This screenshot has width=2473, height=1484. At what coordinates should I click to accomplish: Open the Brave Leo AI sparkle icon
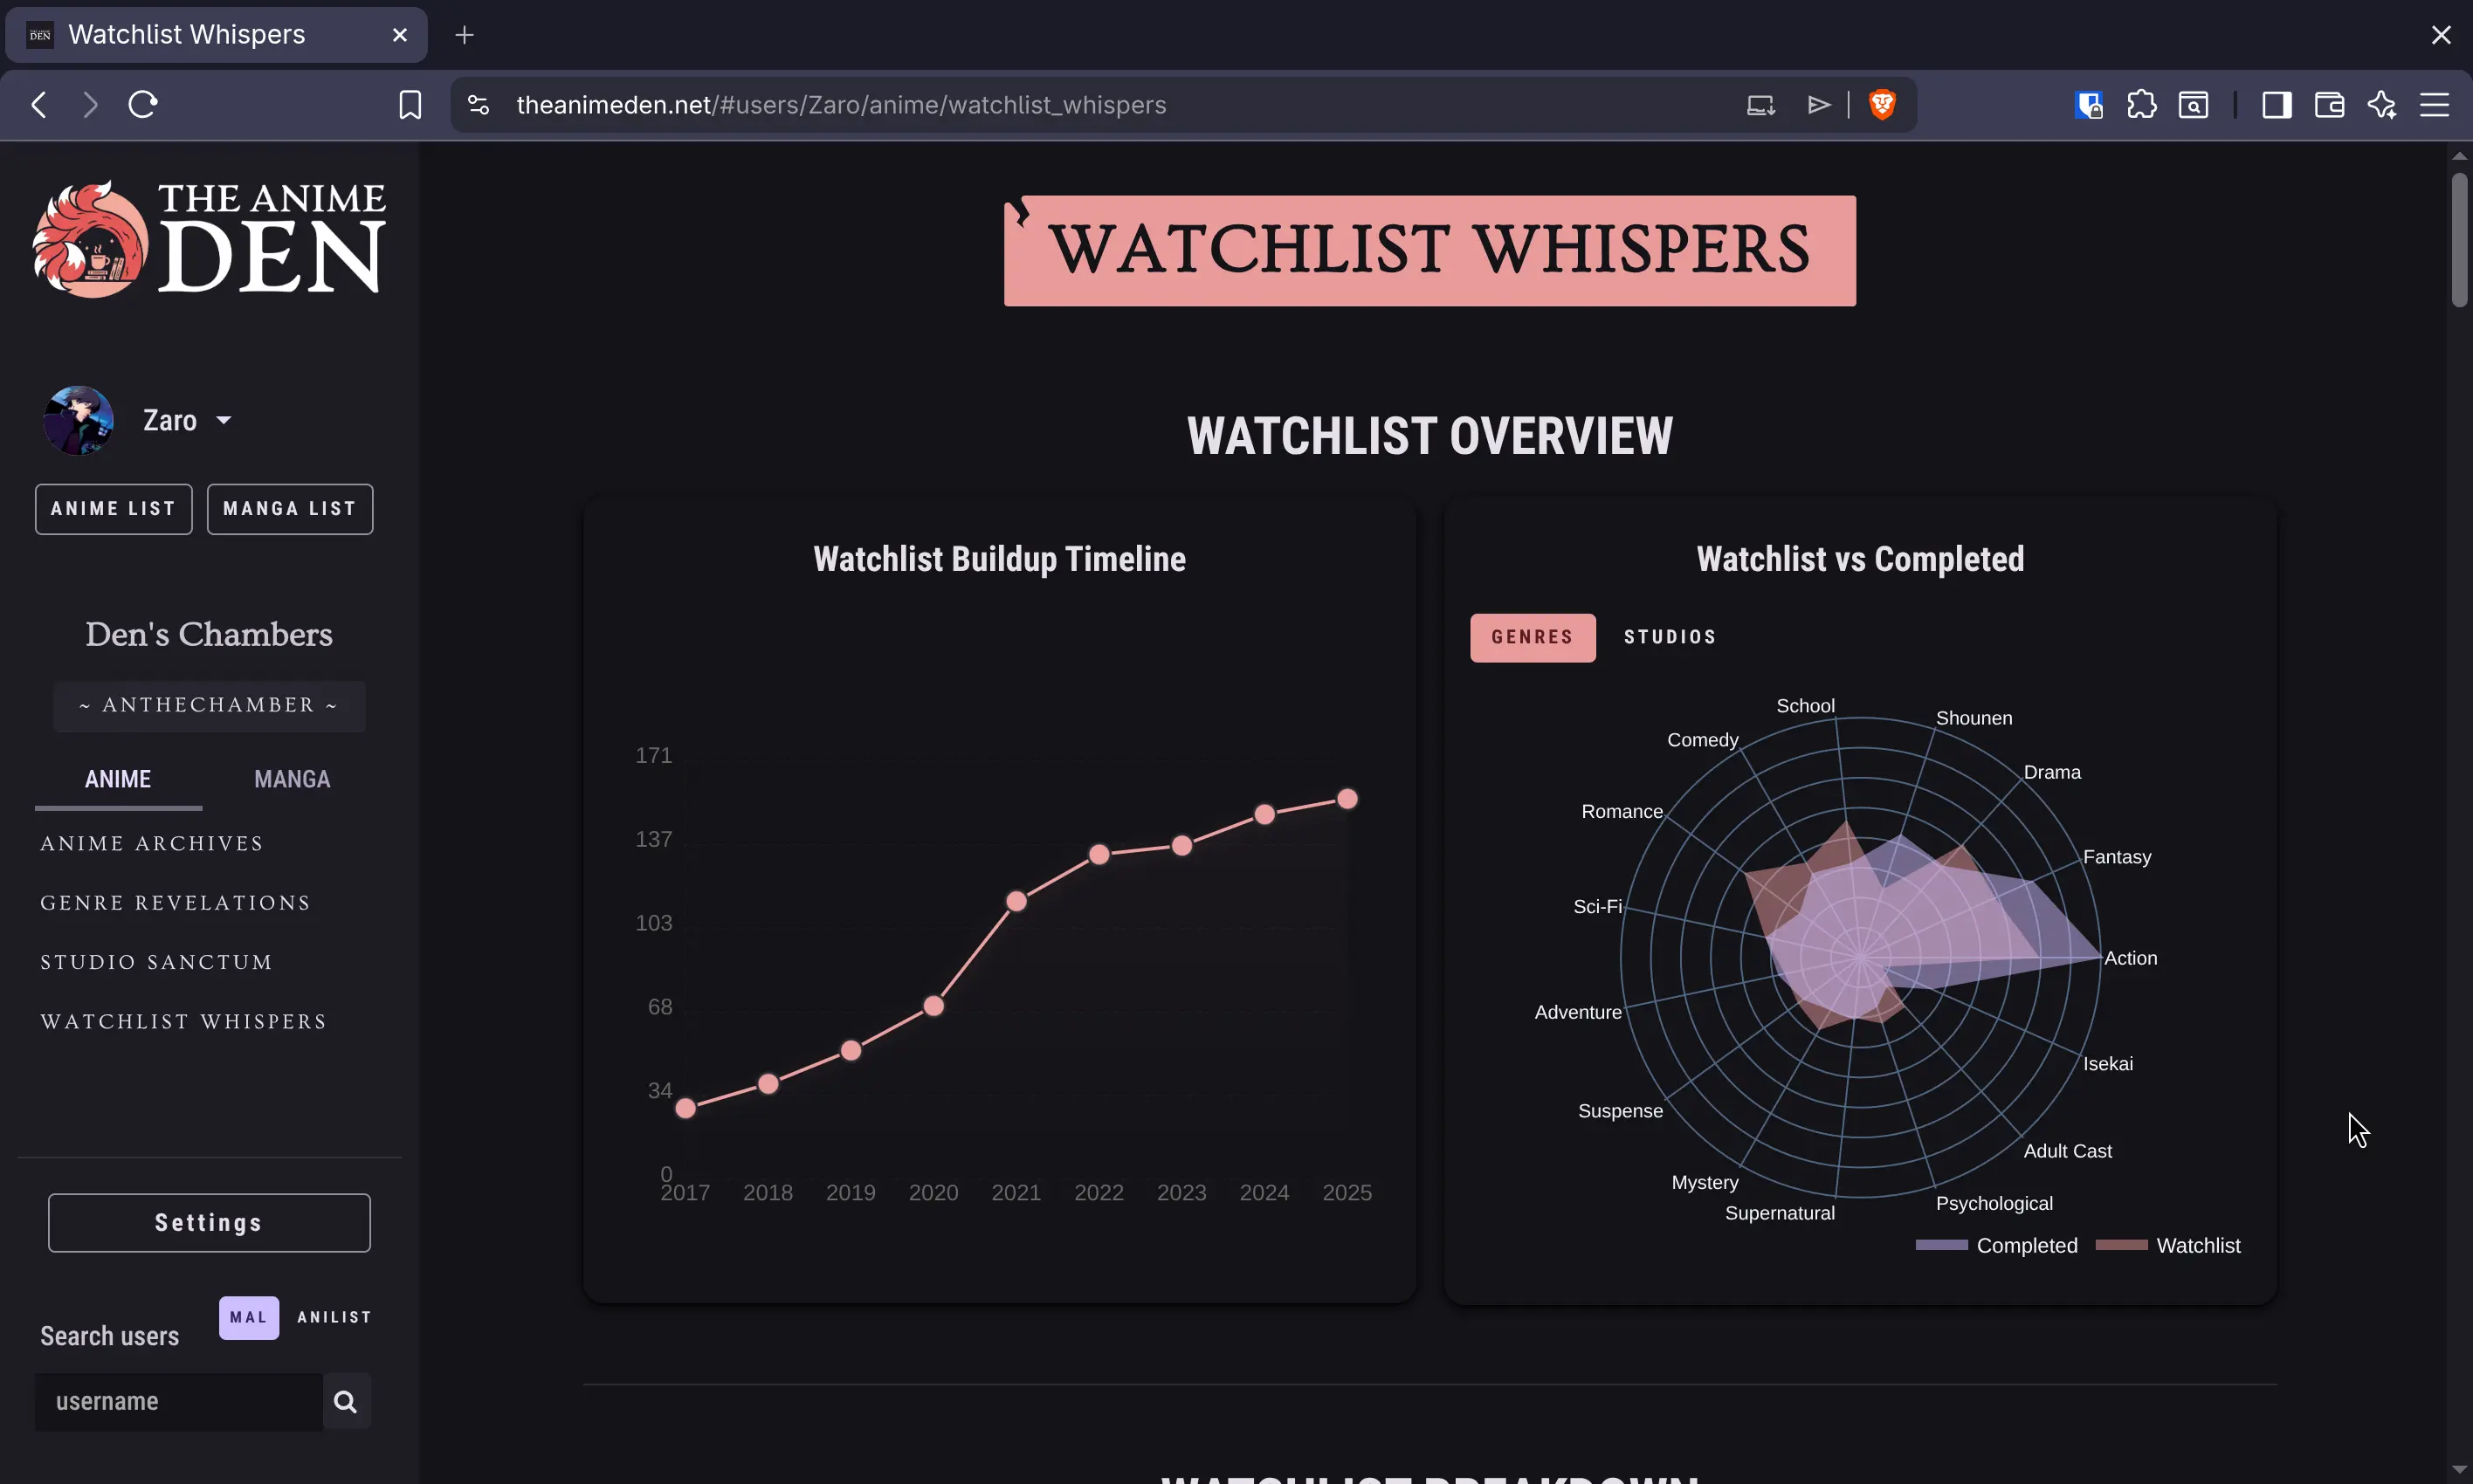2382,104
